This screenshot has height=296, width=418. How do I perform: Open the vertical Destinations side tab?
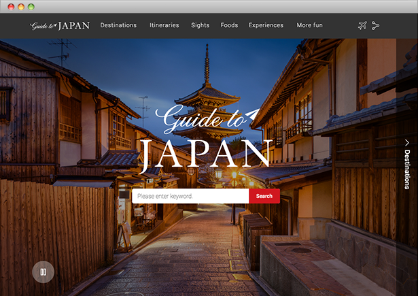pos(407,169)
